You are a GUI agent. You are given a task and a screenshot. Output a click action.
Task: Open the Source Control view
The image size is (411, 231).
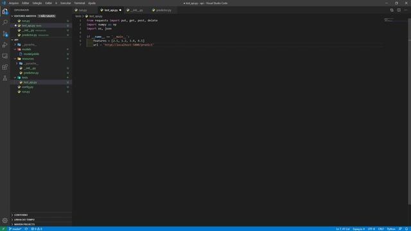(5, 33)
